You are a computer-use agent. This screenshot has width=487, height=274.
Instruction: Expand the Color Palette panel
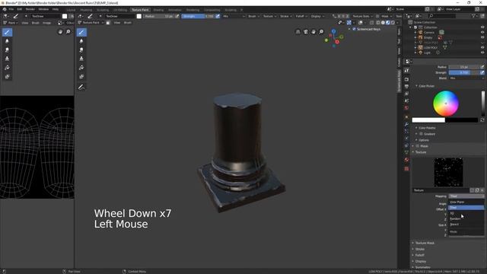pos(427,128)
